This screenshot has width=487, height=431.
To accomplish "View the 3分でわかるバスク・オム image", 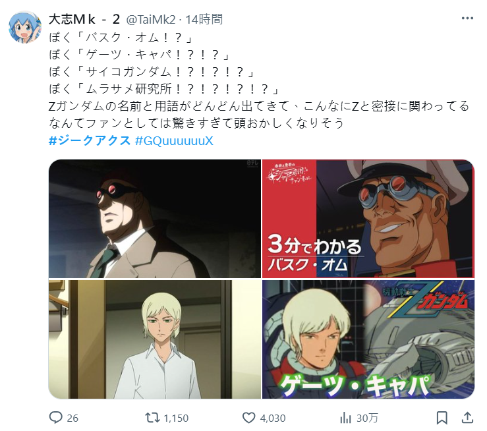I will (368, 219).
